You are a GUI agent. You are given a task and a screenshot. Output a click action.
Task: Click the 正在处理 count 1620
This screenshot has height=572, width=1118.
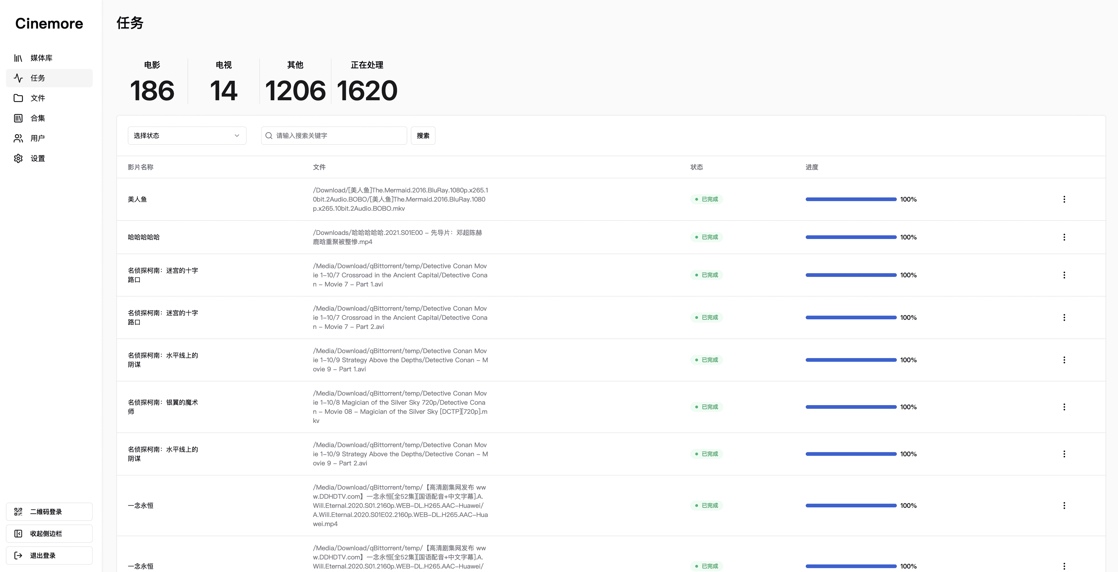367,91
